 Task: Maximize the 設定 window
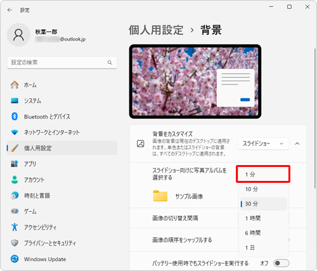tap(289, 7)
